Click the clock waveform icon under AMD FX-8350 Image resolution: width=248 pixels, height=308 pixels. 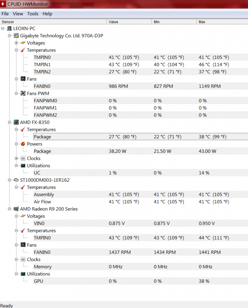pos(23,158)
